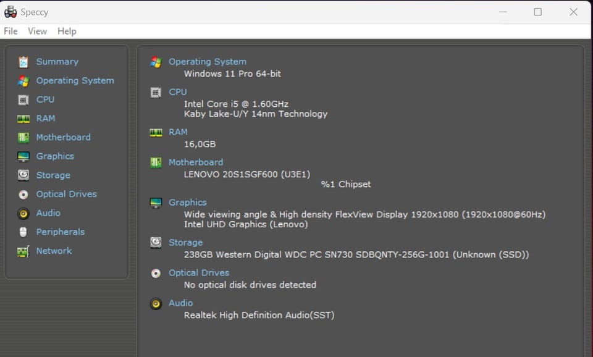Close the Speccy window
Screen dimensions: 593x357
coord(573,12)
